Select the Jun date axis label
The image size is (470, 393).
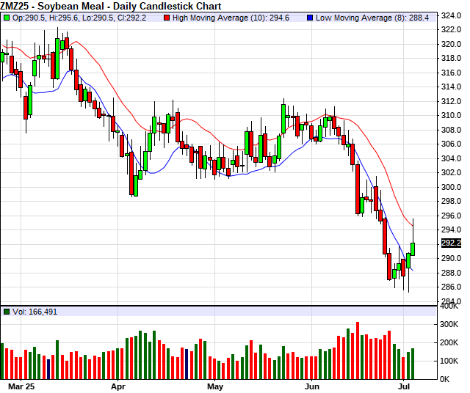[x=312, y=384]
